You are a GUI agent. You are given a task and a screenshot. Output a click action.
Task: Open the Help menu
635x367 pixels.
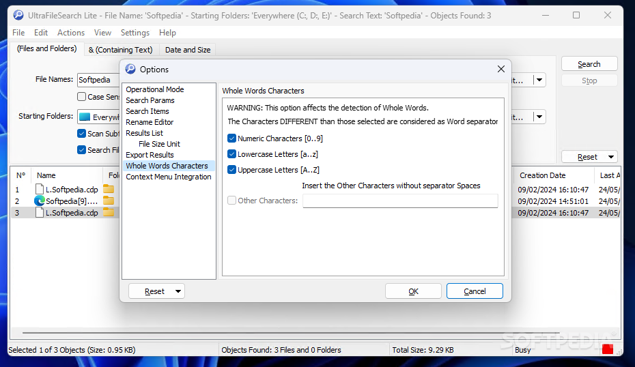167,32
